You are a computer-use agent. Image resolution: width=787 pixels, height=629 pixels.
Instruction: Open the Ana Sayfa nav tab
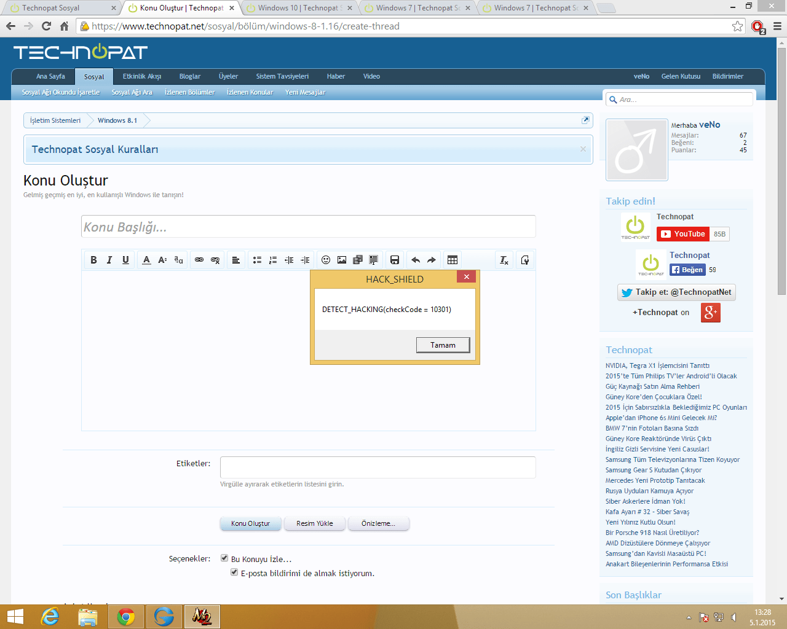tap(50, 76)
